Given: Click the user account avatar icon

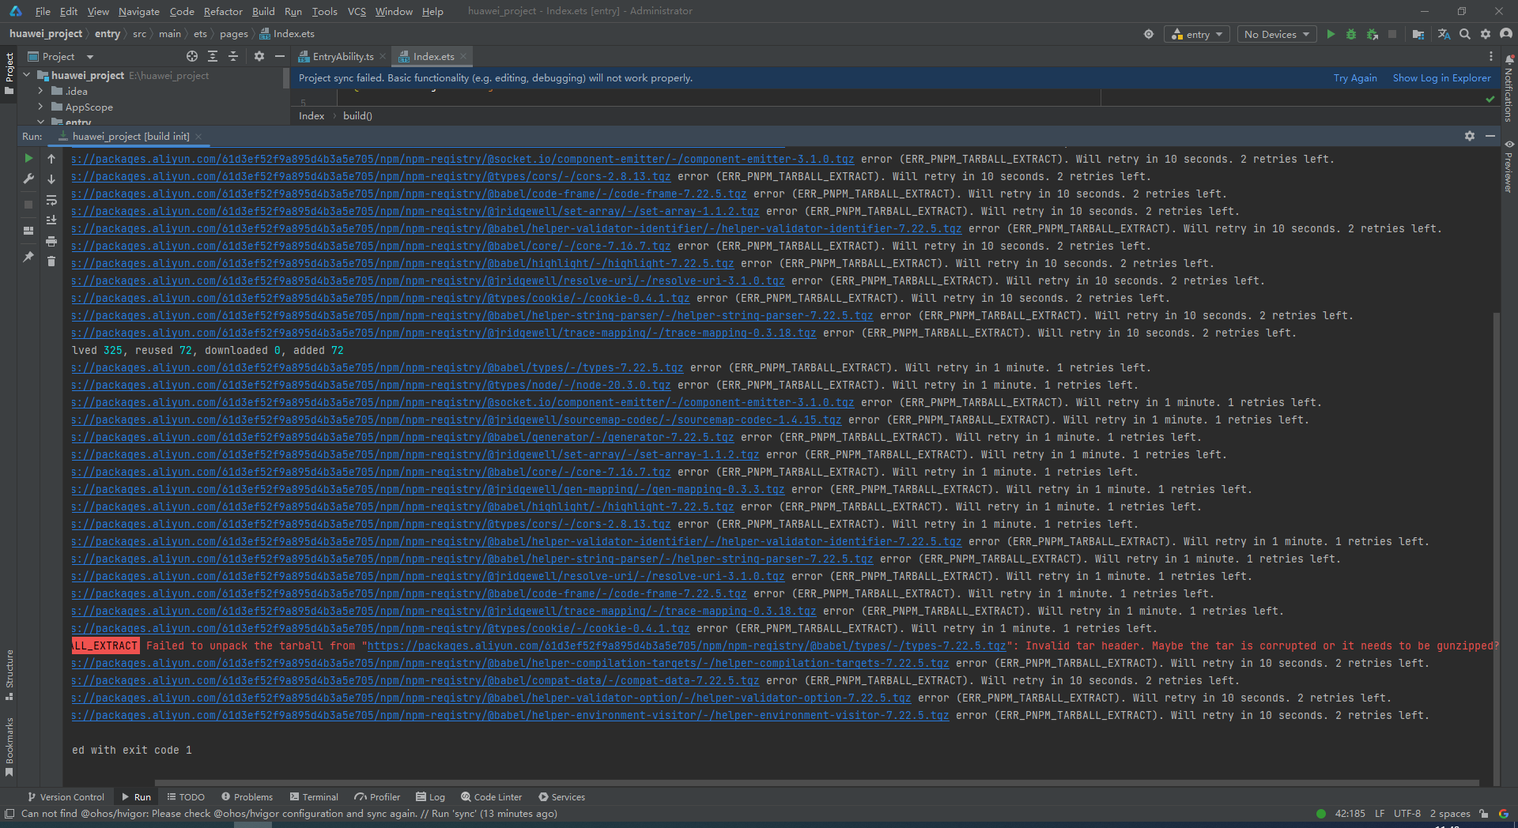Looking at the screenshot, I should [1506, 34].
